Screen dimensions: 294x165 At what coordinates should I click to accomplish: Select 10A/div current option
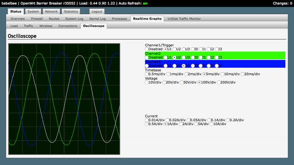pos(211,124)
